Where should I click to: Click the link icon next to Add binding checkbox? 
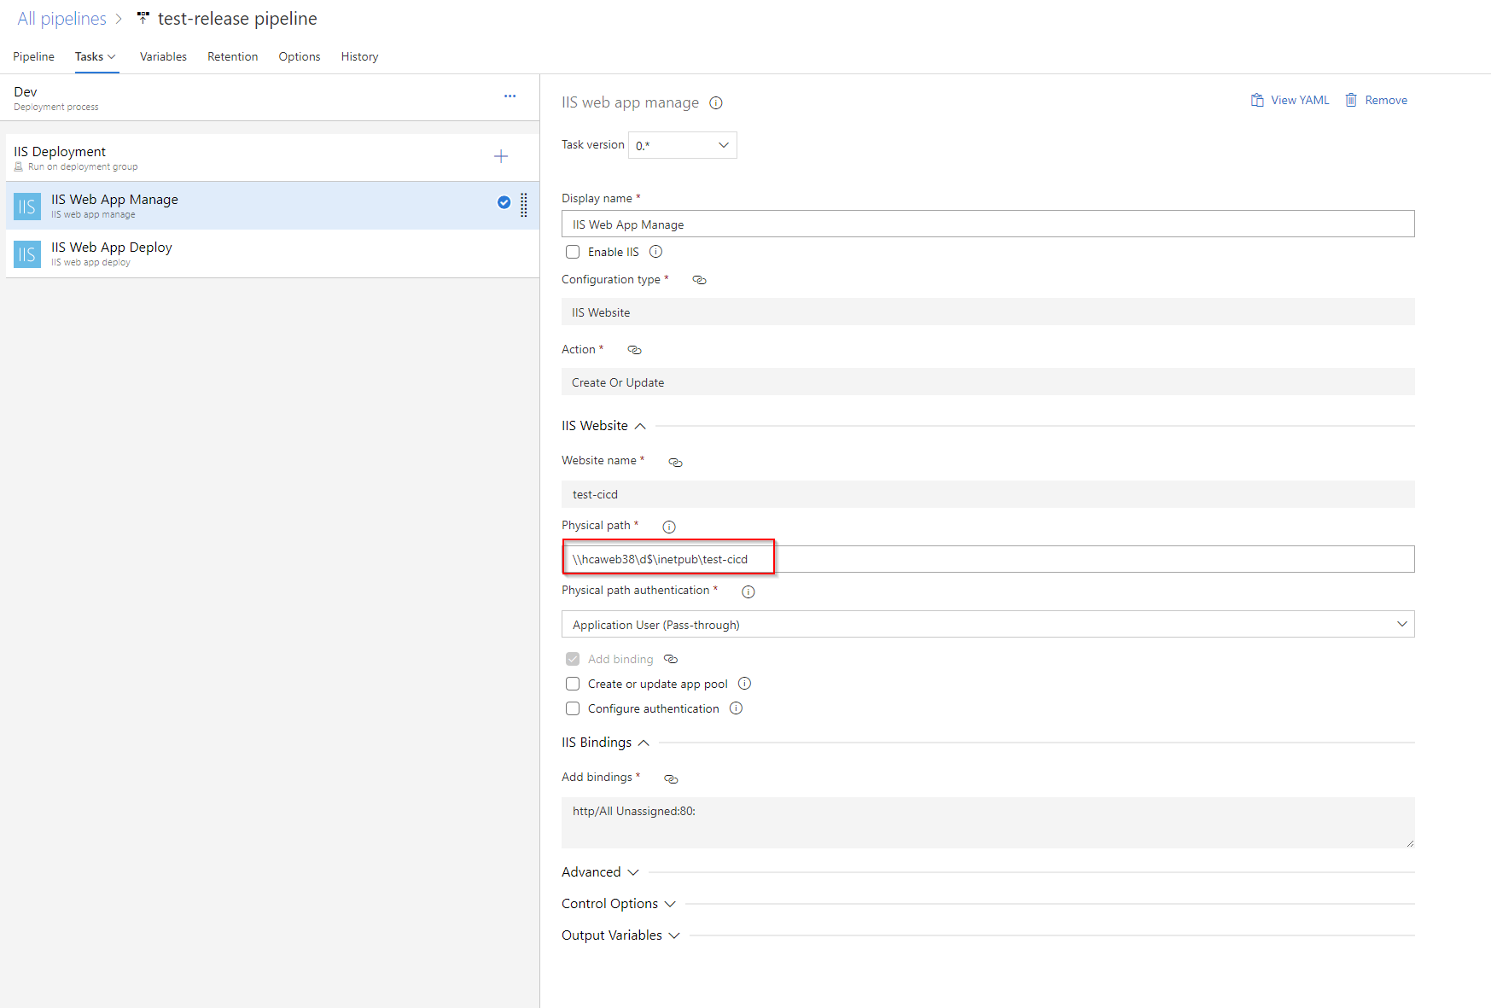(x=671, y=659)
